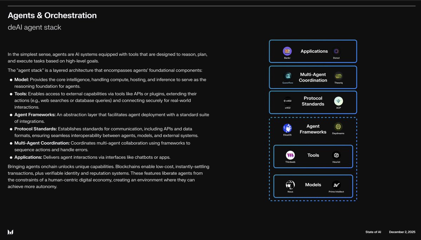Click the State of AI footer link

click(373, 232)
